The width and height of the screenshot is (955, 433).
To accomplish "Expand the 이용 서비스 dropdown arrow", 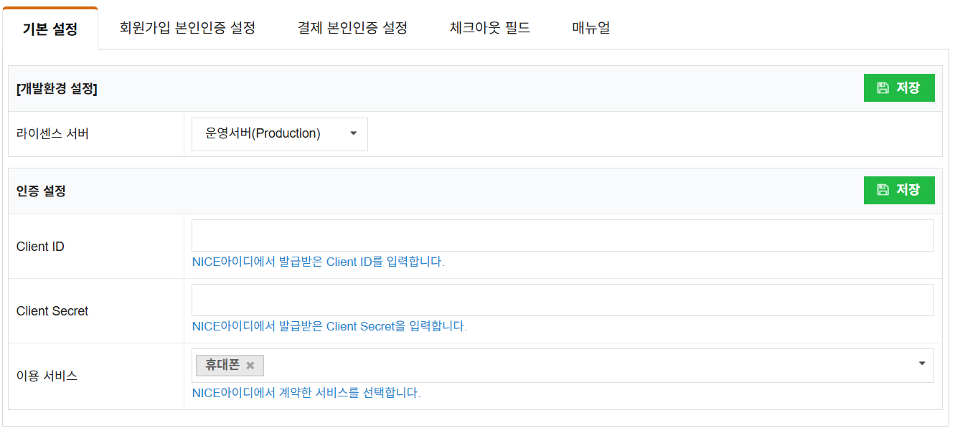I will [922, 363].
